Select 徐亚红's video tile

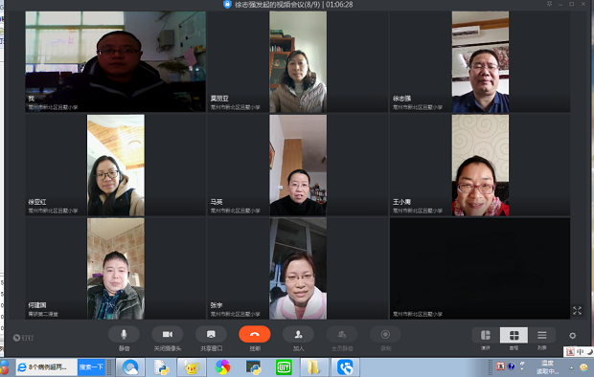coord(116,165)
